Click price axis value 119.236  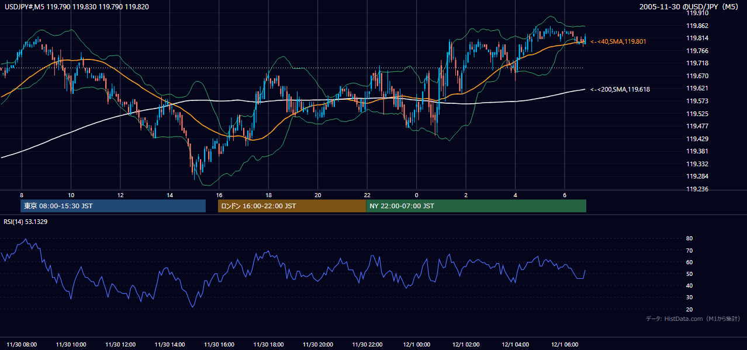point(697,189)
